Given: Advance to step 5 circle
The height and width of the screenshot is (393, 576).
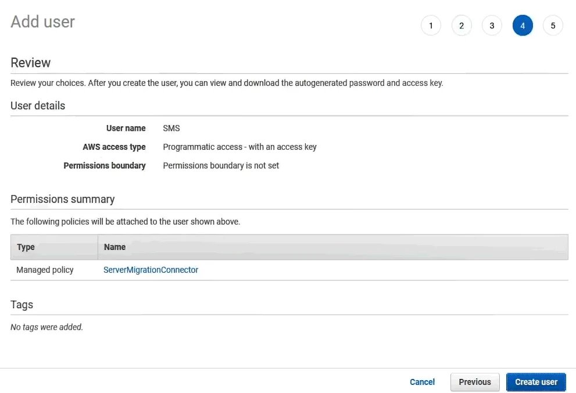Looking at the screenshot, I should click(x=553, y=26).
